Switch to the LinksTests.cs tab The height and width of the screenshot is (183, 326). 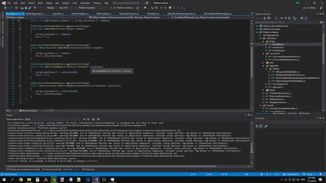pos(58,14)
